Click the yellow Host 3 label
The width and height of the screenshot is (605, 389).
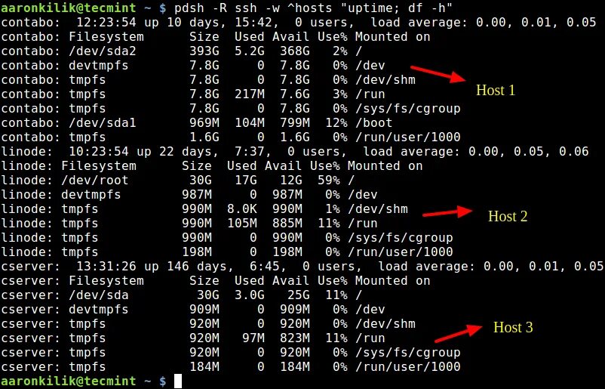[513, 328]
